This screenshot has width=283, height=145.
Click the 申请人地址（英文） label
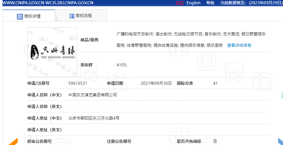click(x=44, y=130)
